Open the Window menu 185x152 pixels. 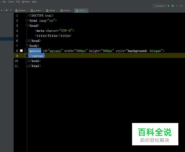[26, 2]
